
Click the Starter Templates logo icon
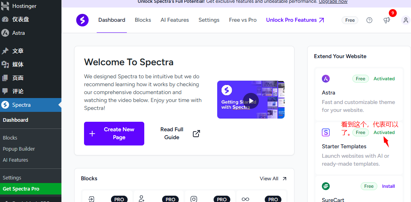point(326,132)
